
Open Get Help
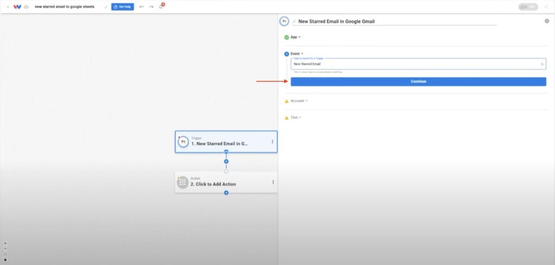point(122,7)
